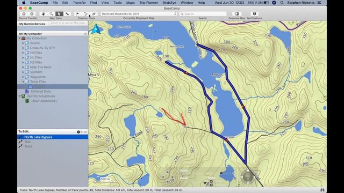Click the Unlisted Data icon

(27, 91)
